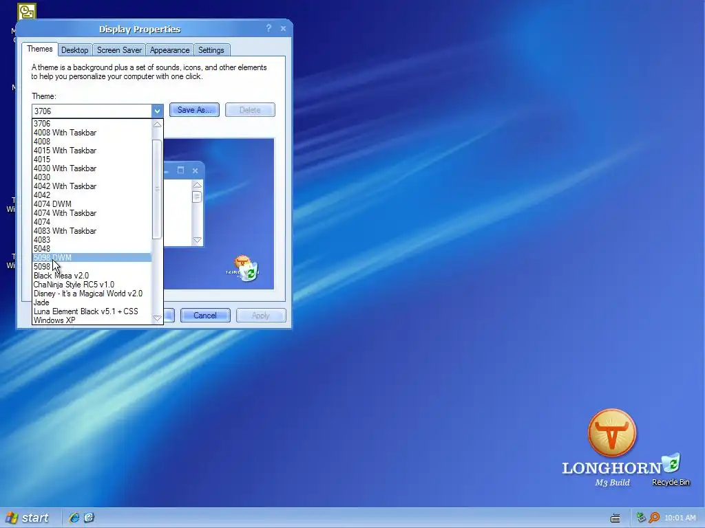Launch Internet Explorer from quick launch
The image size is (705, 528).
point(74,518)
